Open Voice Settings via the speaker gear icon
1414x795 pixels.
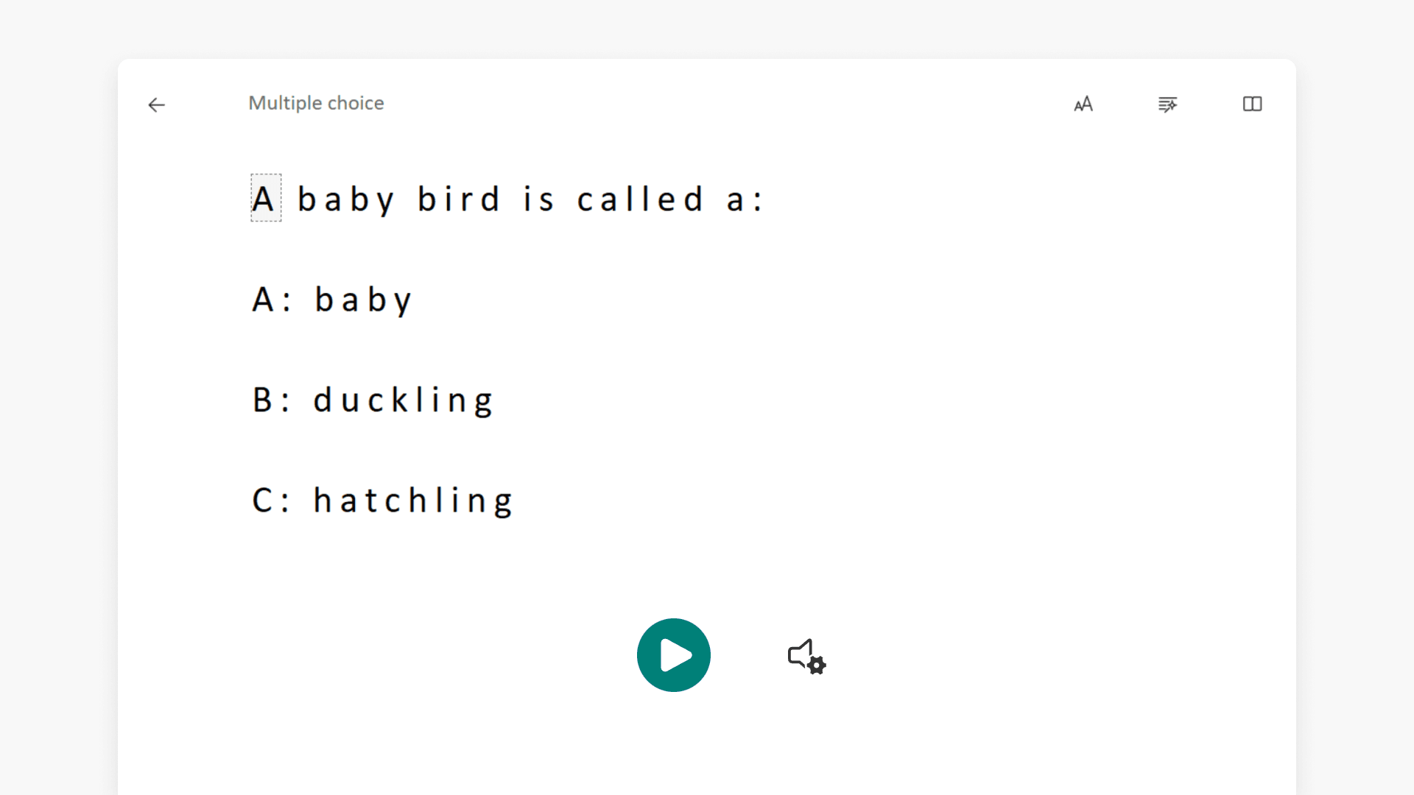(x=805, y=657)
